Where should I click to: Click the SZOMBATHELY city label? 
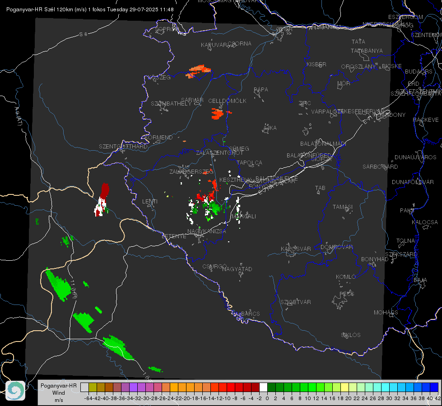coord(171,104)
